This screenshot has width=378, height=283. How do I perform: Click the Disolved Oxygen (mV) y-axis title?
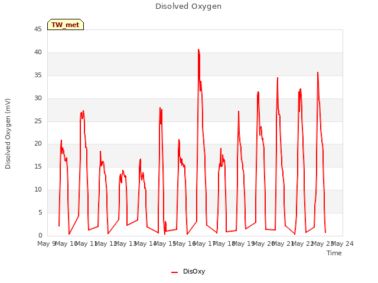click(x=8, y=134)
